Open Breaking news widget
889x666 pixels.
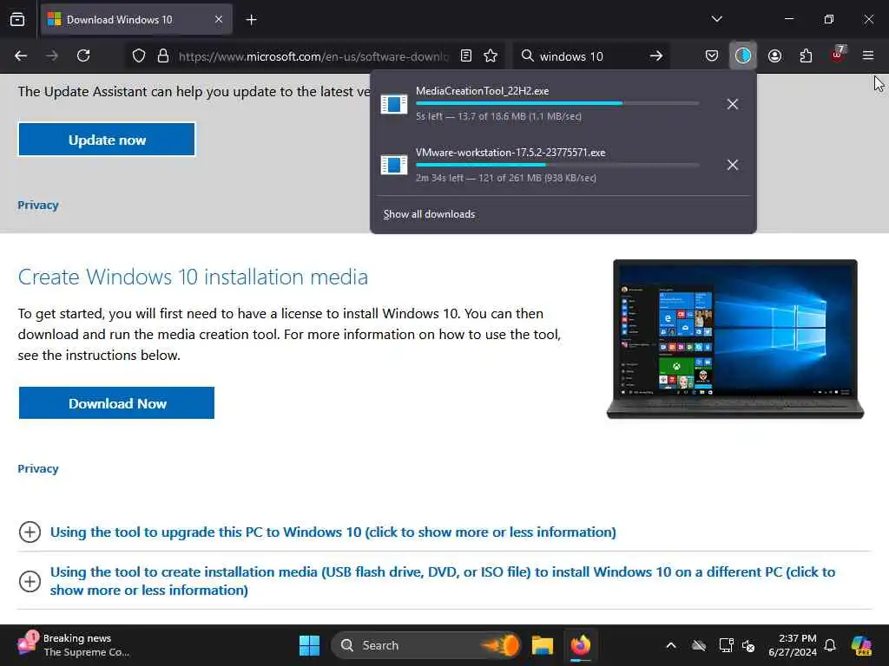coord(74,645)
